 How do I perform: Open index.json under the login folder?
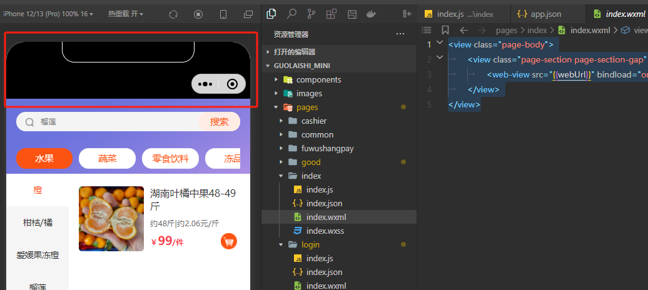coord(339,272)
